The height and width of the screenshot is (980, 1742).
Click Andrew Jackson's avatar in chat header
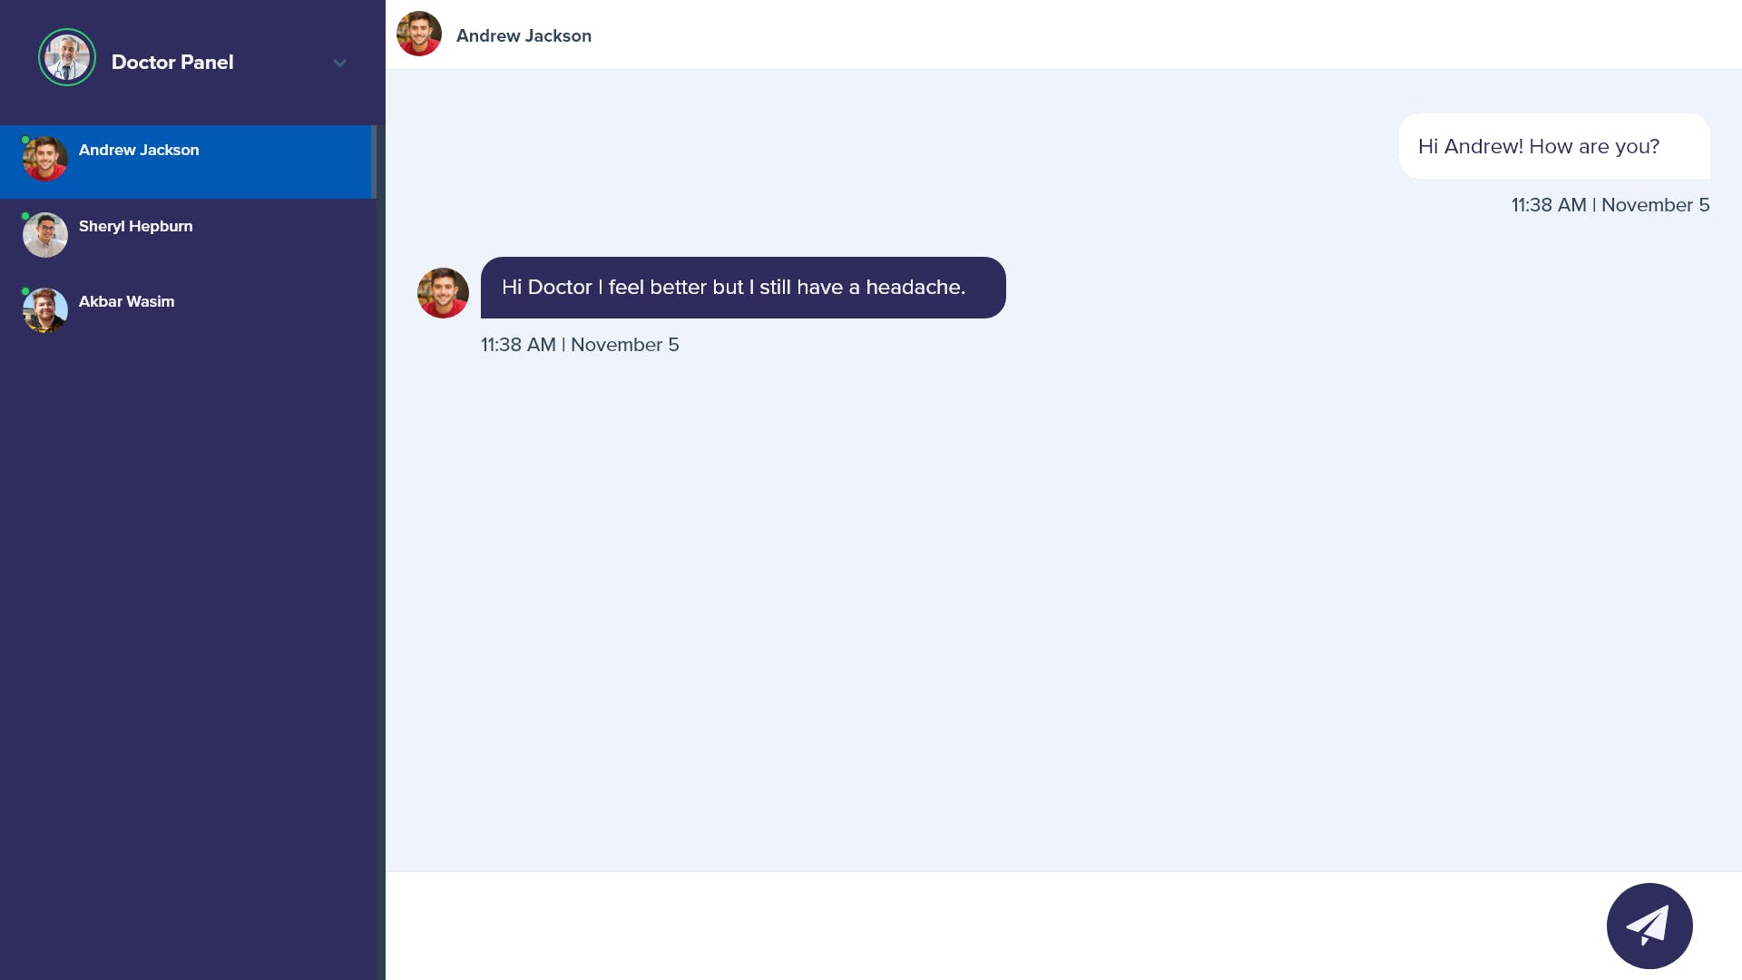[x=419, y=34]
